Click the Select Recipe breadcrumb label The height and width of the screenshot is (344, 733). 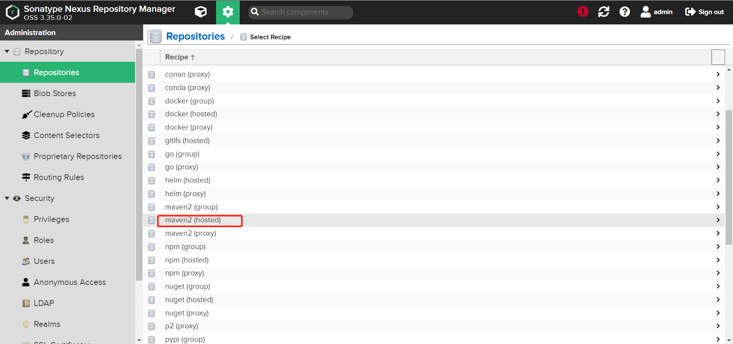point(270,37)
